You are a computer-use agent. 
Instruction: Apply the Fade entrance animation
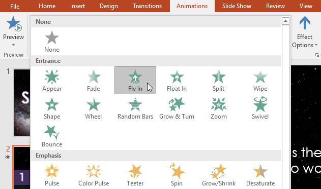pyautogui.click(x=94, y=81)
